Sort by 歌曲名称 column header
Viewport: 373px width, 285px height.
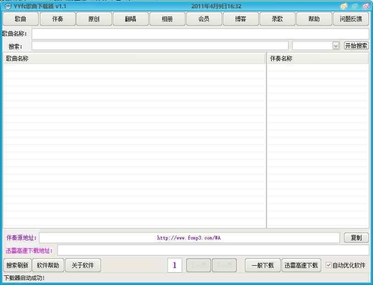pyautogui.click(x=134, y=58)
